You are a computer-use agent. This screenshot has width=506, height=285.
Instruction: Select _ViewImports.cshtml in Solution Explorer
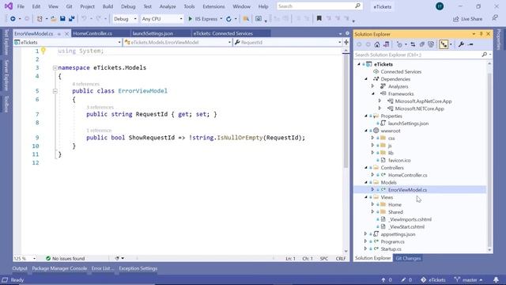click(x=410, y=219)
